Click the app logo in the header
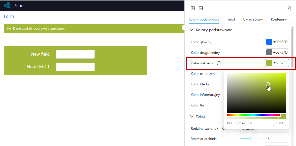296x146 pixels. tap(7, 6)
